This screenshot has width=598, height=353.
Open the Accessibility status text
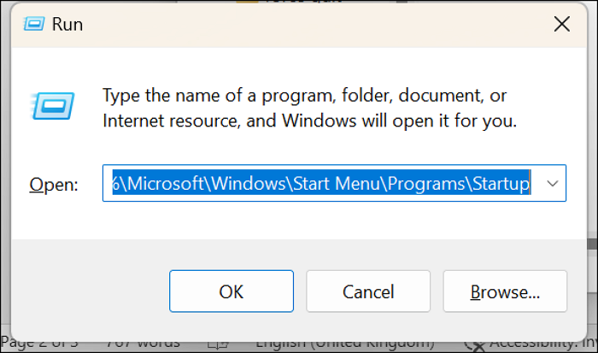coord(538,343)
